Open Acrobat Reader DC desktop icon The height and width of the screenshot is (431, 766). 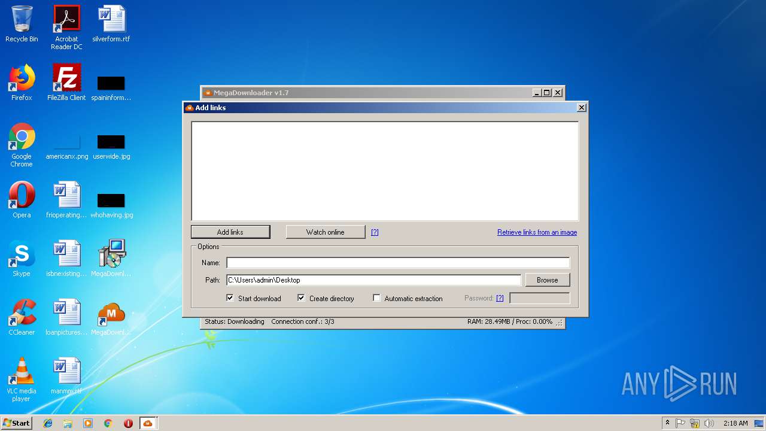click(x=66, y=28)
